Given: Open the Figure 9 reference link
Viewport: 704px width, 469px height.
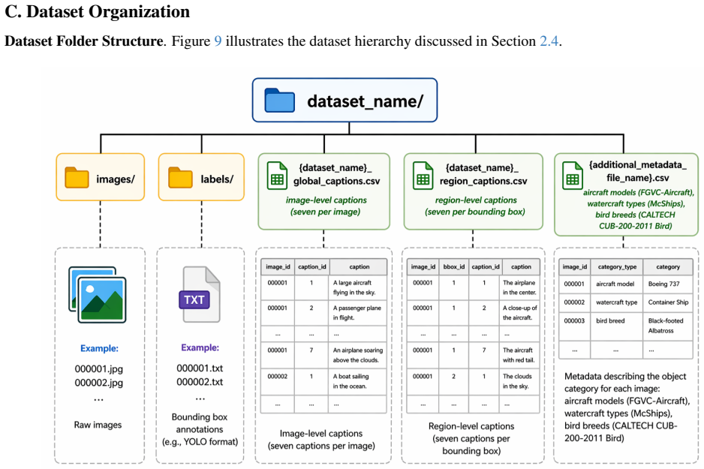Looking at the screenshot, I should pos(218,41).
